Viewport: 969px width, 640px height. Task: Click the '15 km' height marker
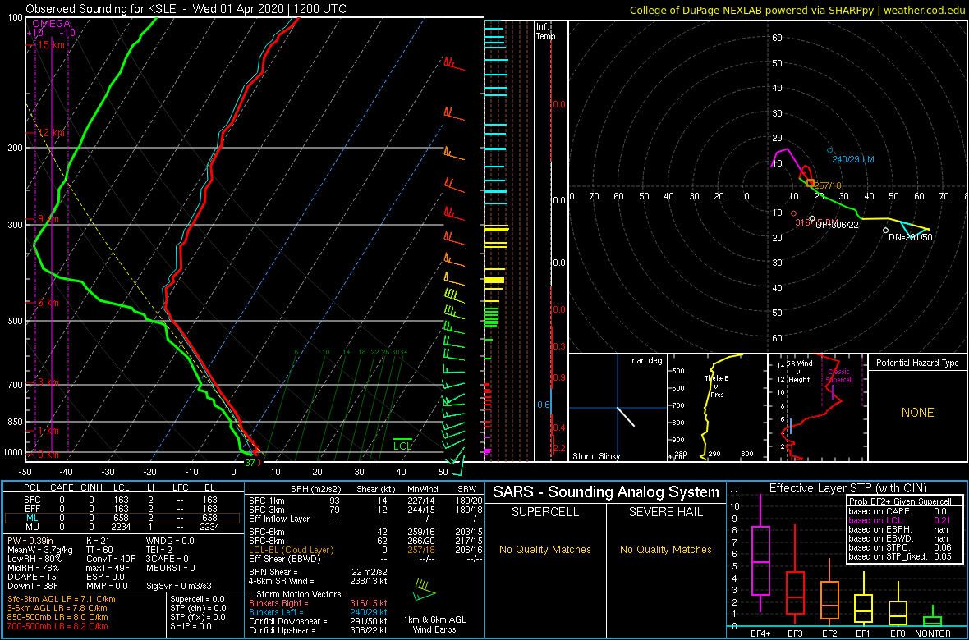pyautogui.click(x=49, y=45)
